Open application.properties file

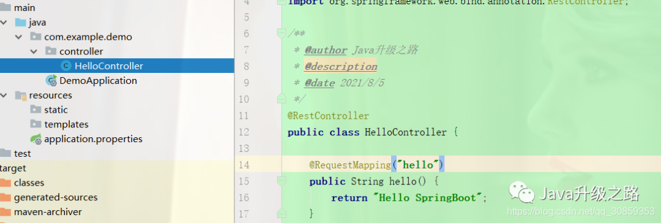(x=93, y=138)
